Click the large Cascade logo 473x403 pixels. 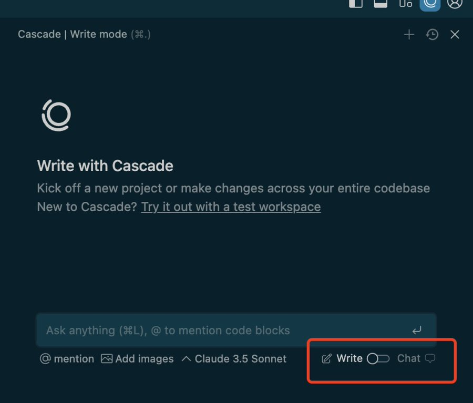click(x=56, y=115)
